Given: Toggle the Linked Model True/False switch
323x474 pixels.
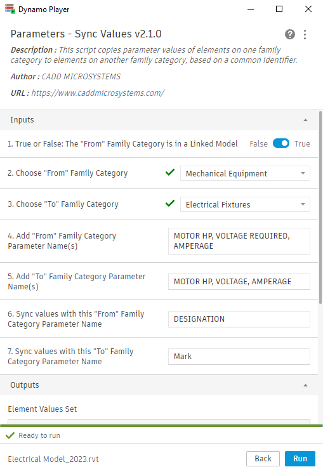Looking at the screenshot, I should [281, 143].
